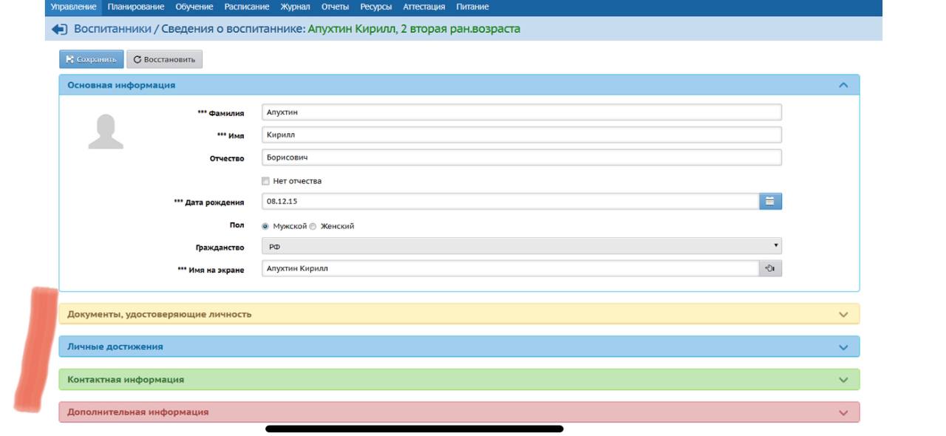Click the student avatar placeholder image
Screen dimensions: 946x436
[106, 132]
